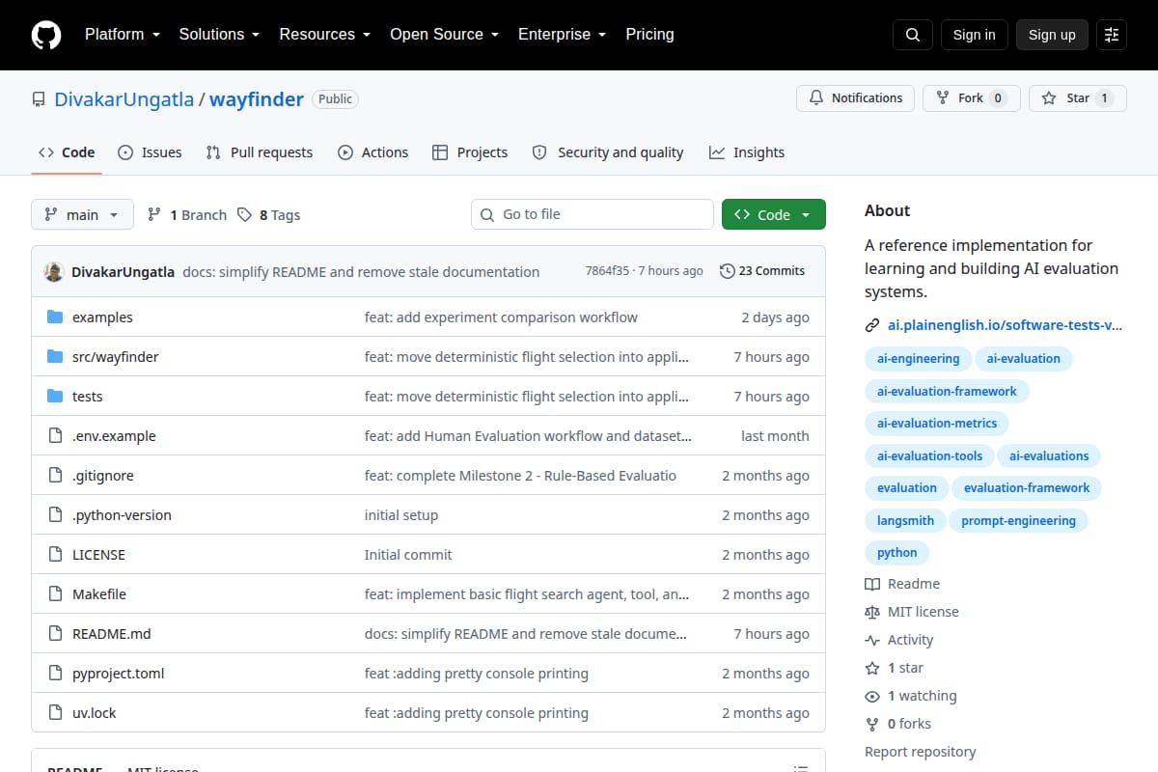Click the tag icon next to 8 Tags
The image size is (1158, 772).
(245, 214)
